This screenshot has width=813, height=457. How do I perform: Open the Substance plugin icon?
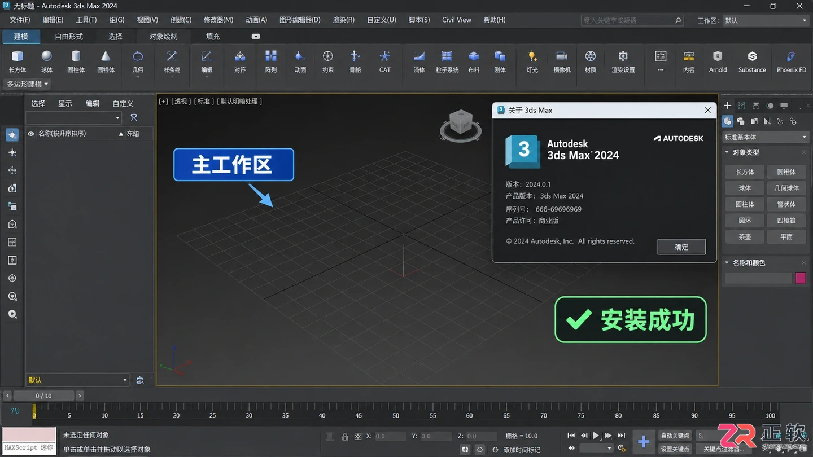(x=752, y=61)
